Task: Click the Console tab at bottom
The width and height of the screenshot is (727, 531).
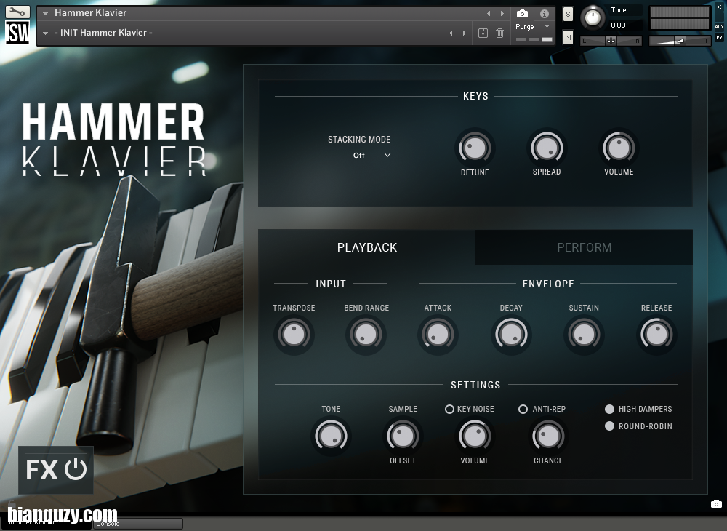Action: (x=138, y=524)
